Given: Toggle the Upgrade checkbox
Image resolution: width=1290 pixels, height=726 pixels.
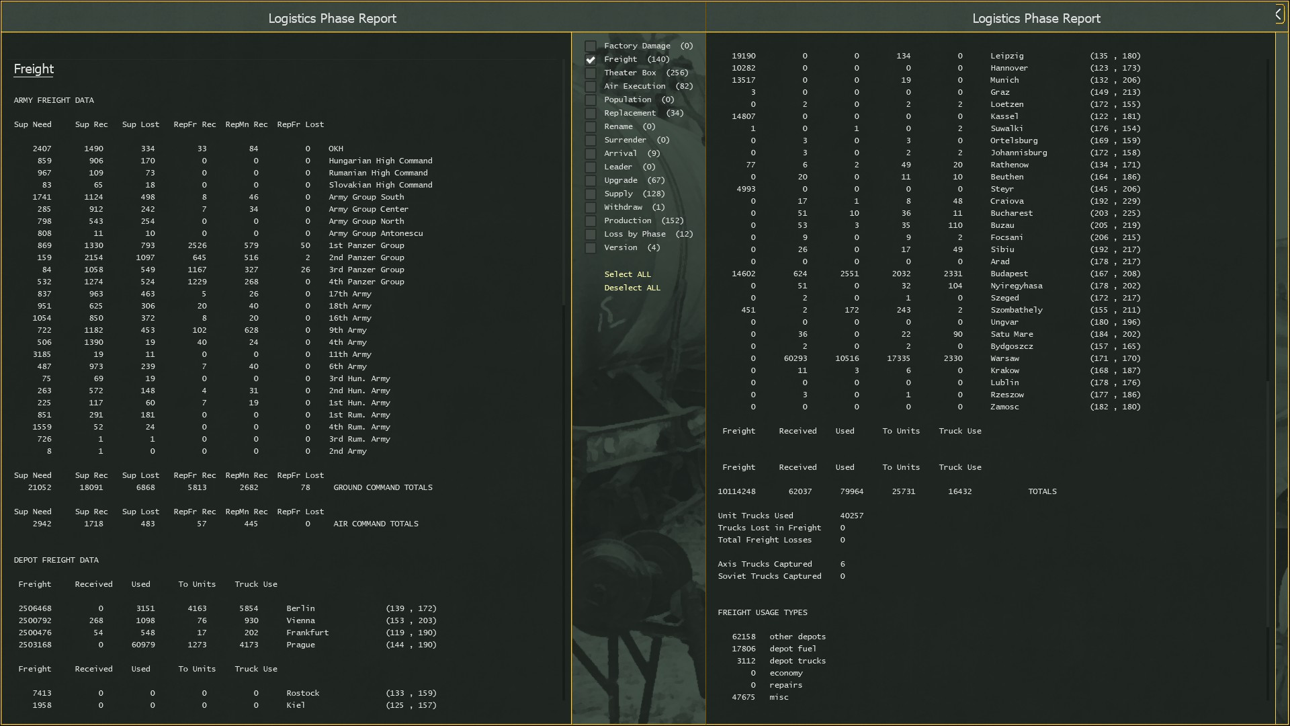Looking at the screenshot, I should pos(591,181).
